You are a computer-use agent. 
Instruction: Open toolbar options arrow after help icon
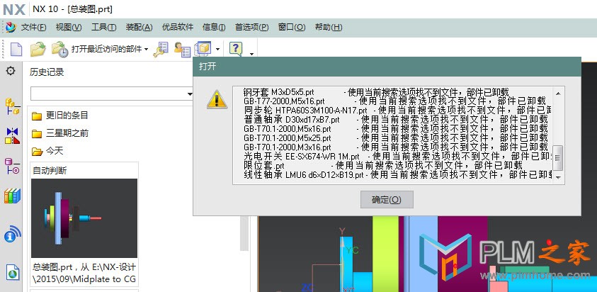tap(251, 54)
